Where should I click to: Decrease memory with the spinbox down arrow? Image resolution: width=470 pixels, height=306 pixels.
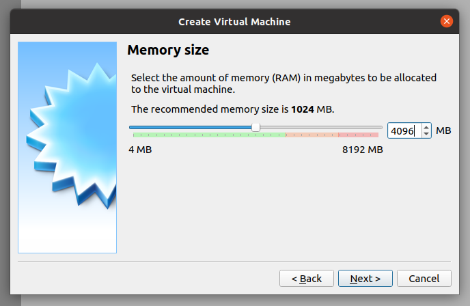click(427, 134)
